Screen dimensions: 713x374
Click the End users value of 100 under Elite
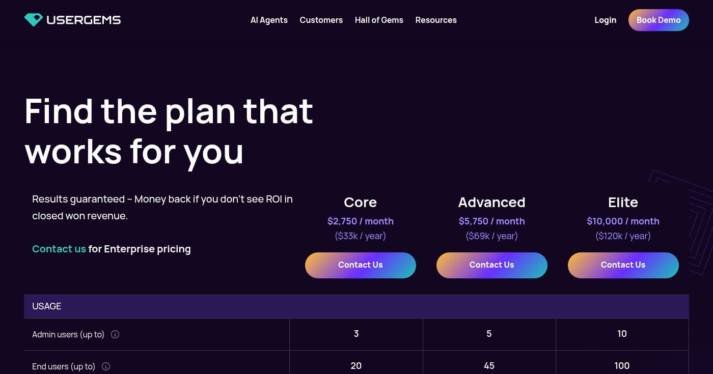click(622, 366)
